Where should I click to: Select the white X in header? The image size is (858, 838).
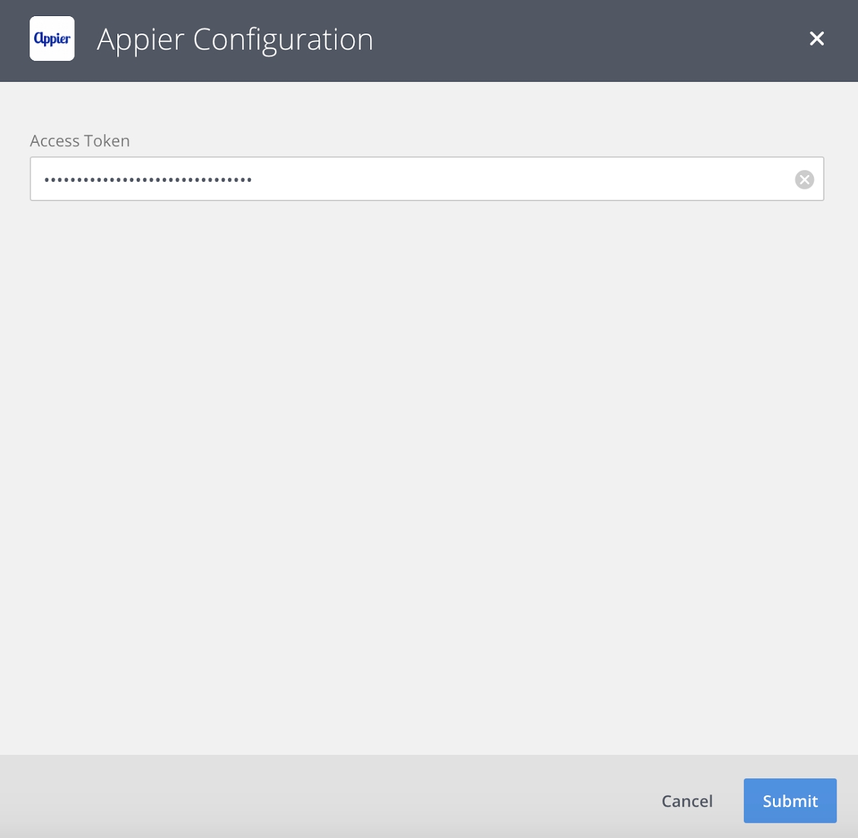pos(816,39)
